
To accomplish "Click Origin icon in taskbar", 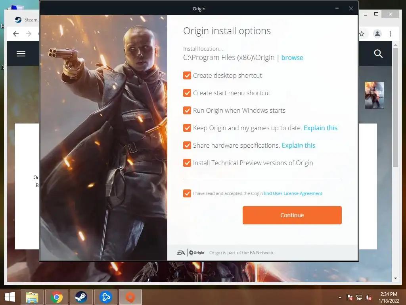I will (x=130, y=297).
